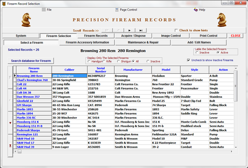This screenshot has width=248, height=168.
Task: Click the grayed page-up arrow in side strip
Action: point(10,100)
